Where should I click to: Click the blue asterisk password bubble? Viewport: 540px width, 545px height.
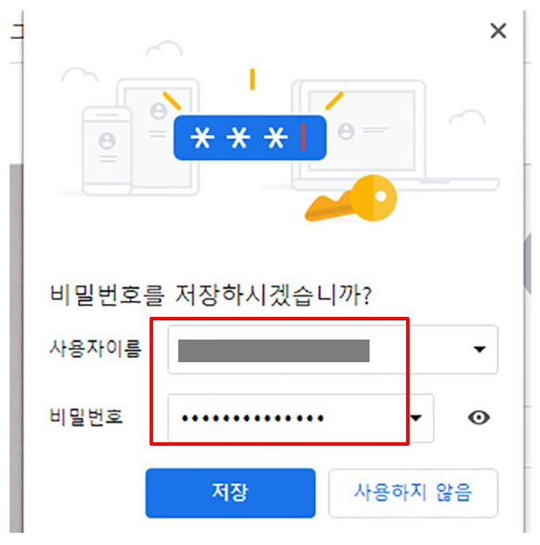click(250, 138)
